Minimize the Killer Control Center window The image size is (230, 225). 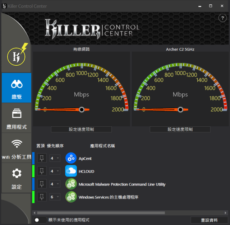pyautogui.click(x=200, y=6)
